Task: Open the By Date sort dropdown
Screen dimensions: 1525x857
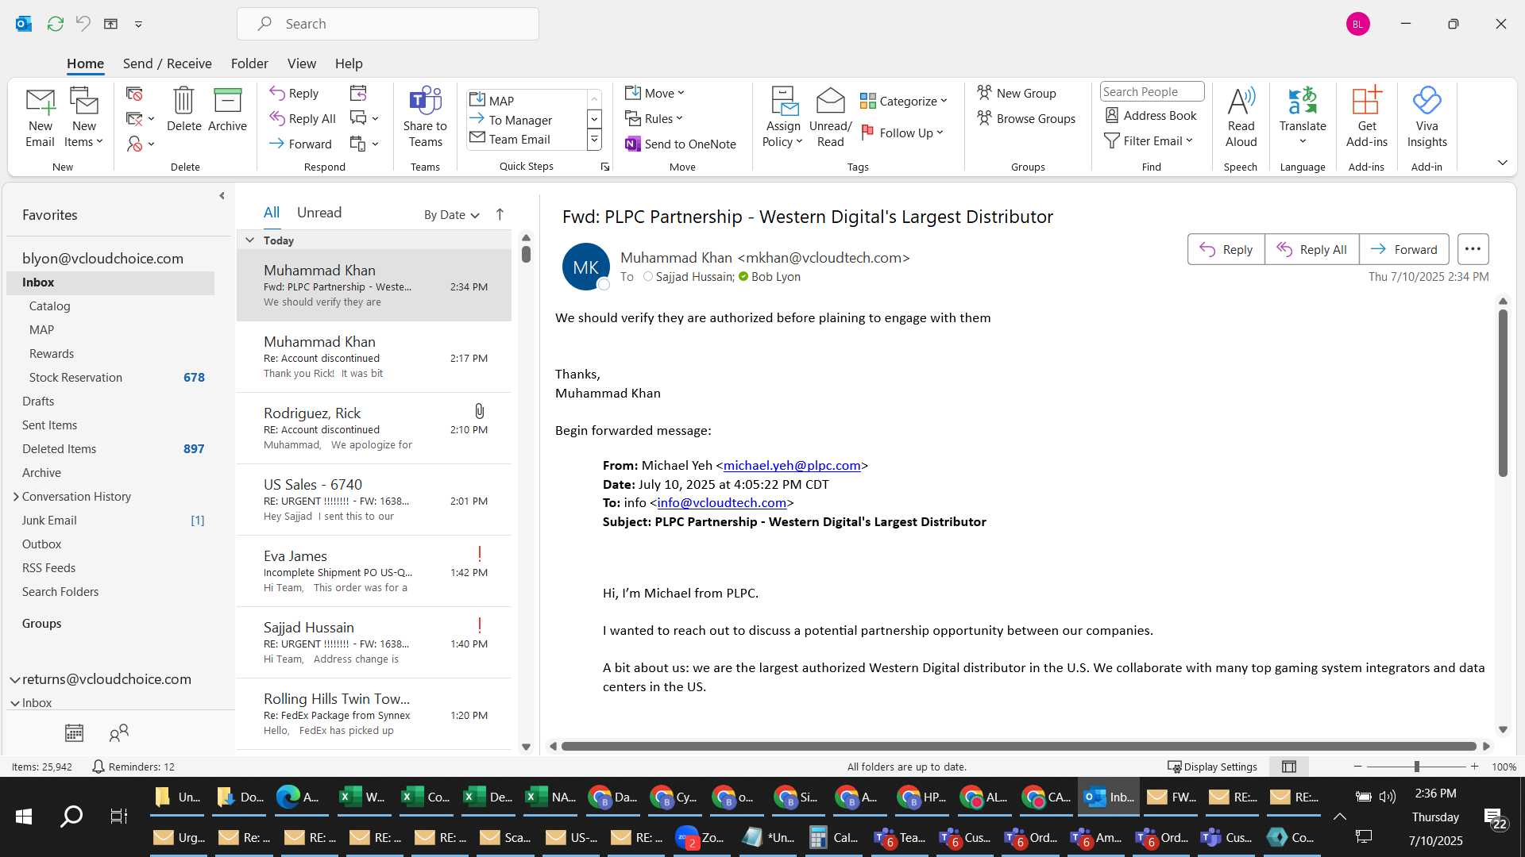Action: (x=452, y=214)
